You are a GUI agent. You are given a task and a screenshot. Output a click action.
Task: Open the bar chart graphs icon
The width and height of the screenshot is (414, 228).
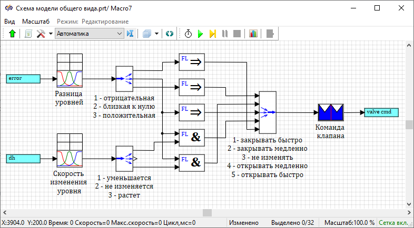[x=253, y=34]
